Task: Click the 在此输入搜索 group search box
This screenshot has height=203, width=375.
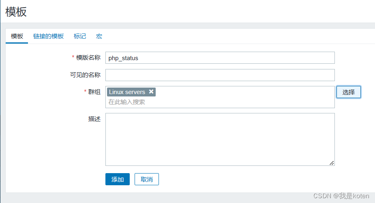Action: 219,102
